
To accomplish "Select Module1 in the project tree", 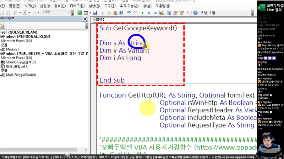I will point(12,49).
